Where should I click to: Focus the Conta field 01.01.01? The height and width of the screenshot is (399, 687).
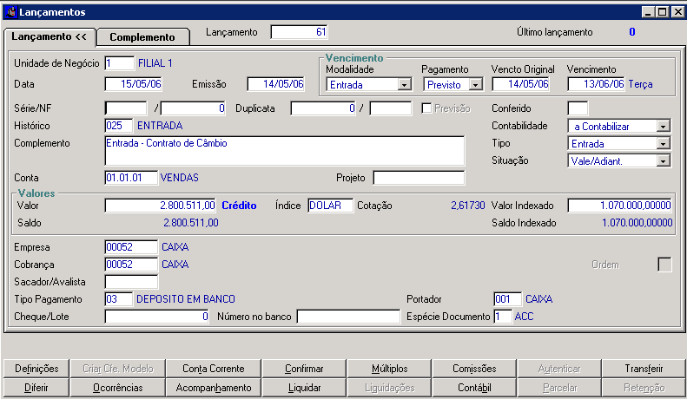(x=131, y=178)
